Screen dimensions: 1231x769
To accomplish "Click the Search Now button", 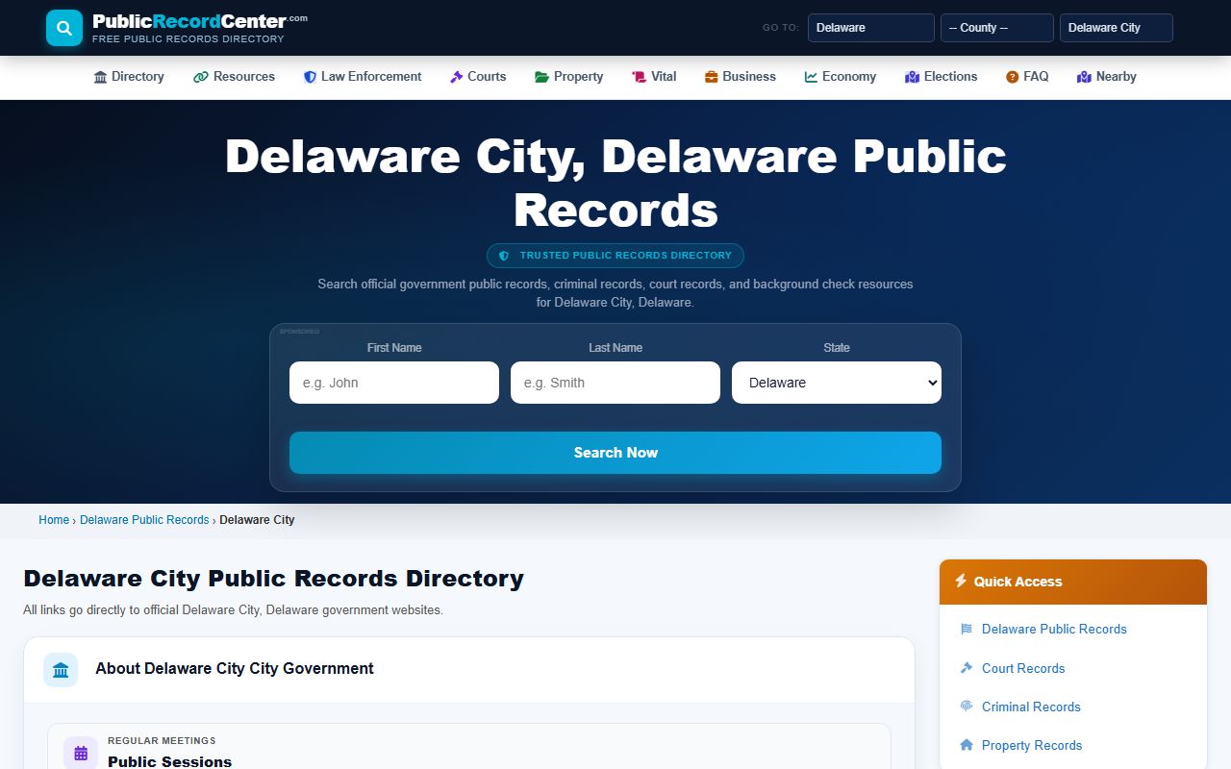I will [615, 453].
